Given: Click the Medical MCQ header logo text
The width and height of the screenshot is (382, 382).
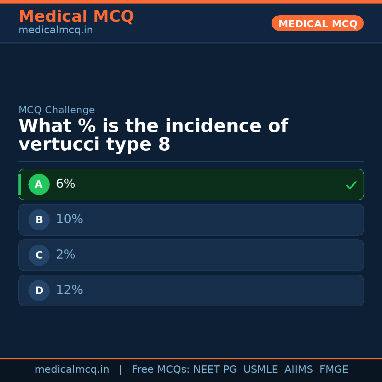Looking at the screenshot, I should click(76, 16).
